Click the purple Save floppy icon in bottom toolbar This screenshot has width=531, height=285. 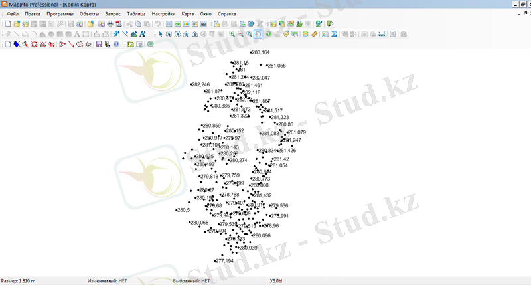coord(99,44)
